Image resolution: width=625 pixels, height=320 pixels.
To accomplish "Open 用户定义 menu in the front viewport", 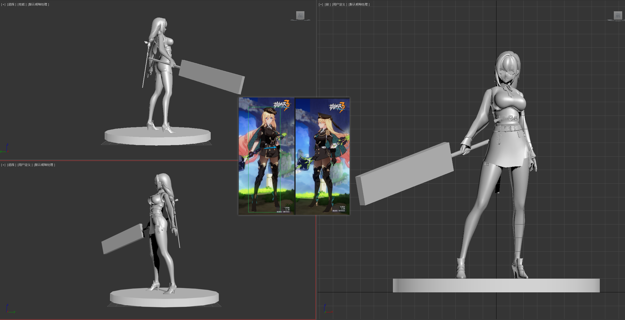I will (x=339, y=4).
